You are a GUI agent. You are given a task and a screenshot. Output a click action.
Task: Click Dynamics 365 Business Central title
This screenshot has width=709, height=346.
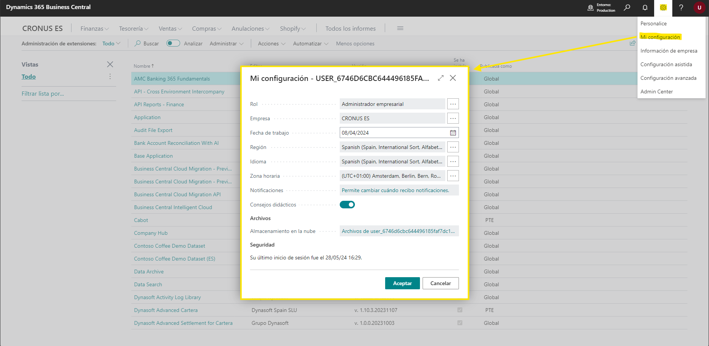[48, 7]
